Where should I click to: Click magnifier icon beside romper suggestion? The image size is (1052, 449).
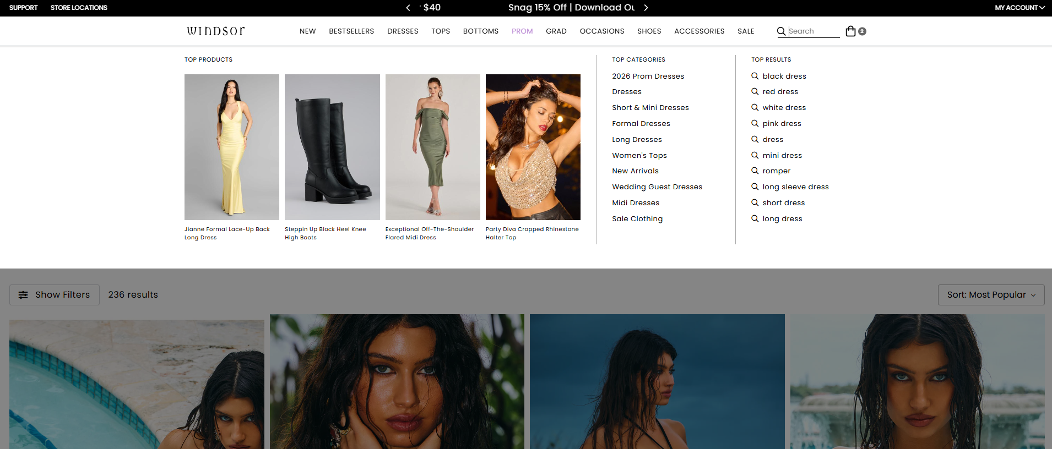tap(755, 171)
